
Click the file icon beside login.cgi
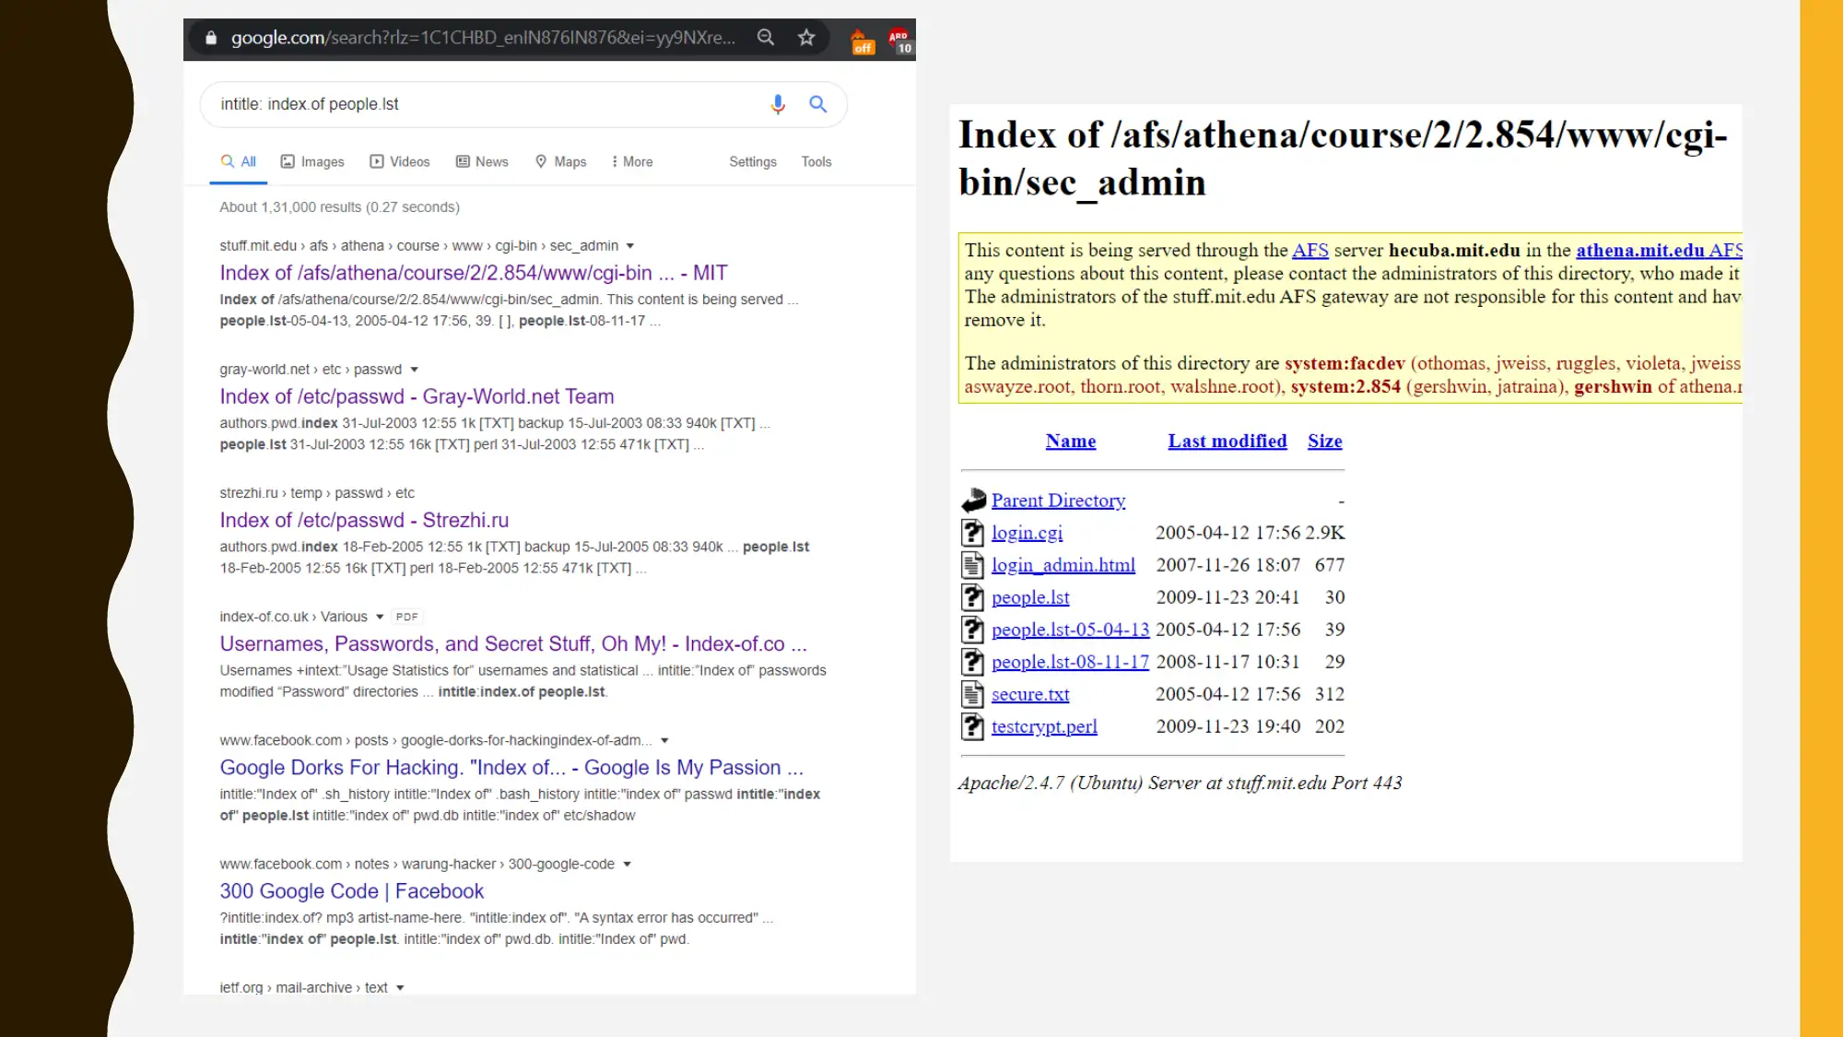tap(973, 533)
